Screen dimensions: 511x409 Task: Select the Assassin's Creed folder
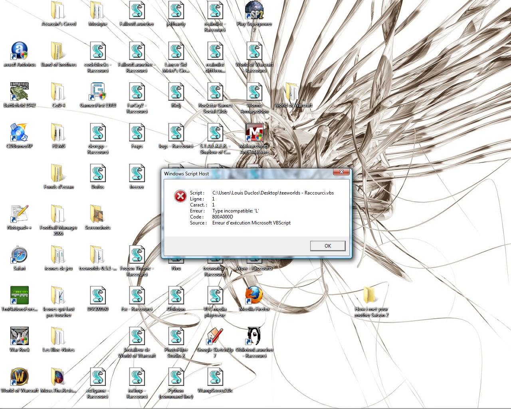(x=58, y=11)
